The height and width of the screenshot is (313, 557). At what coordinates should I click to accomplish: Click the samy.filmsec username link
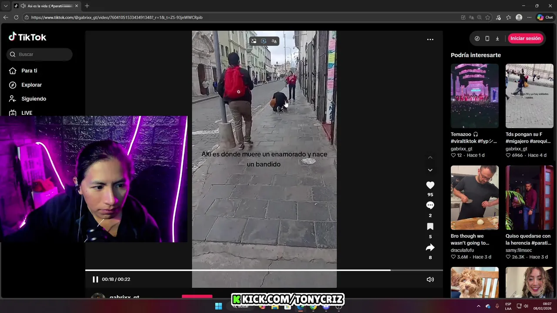tap(519, 250)
